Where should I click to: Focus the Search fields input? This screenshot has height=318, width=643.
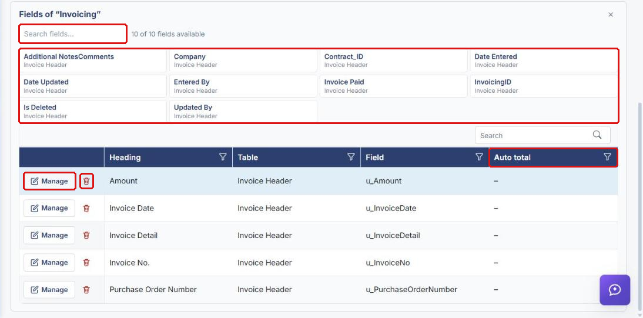[x=72, y=34]
